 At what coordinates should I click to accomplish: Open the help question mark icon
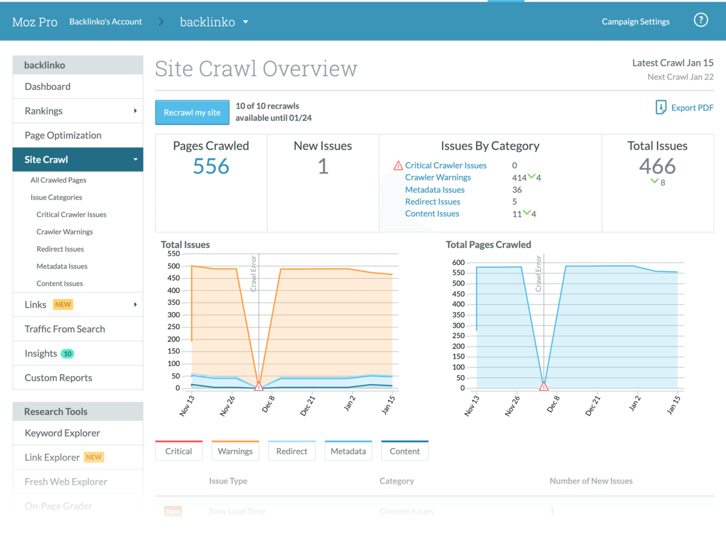[x=701, y=21]
